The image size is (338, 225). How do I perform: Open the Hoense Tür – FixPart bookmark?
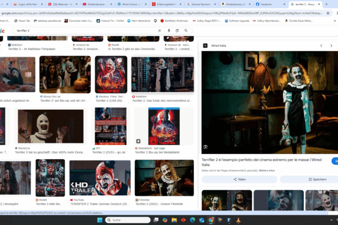point(110,21)
